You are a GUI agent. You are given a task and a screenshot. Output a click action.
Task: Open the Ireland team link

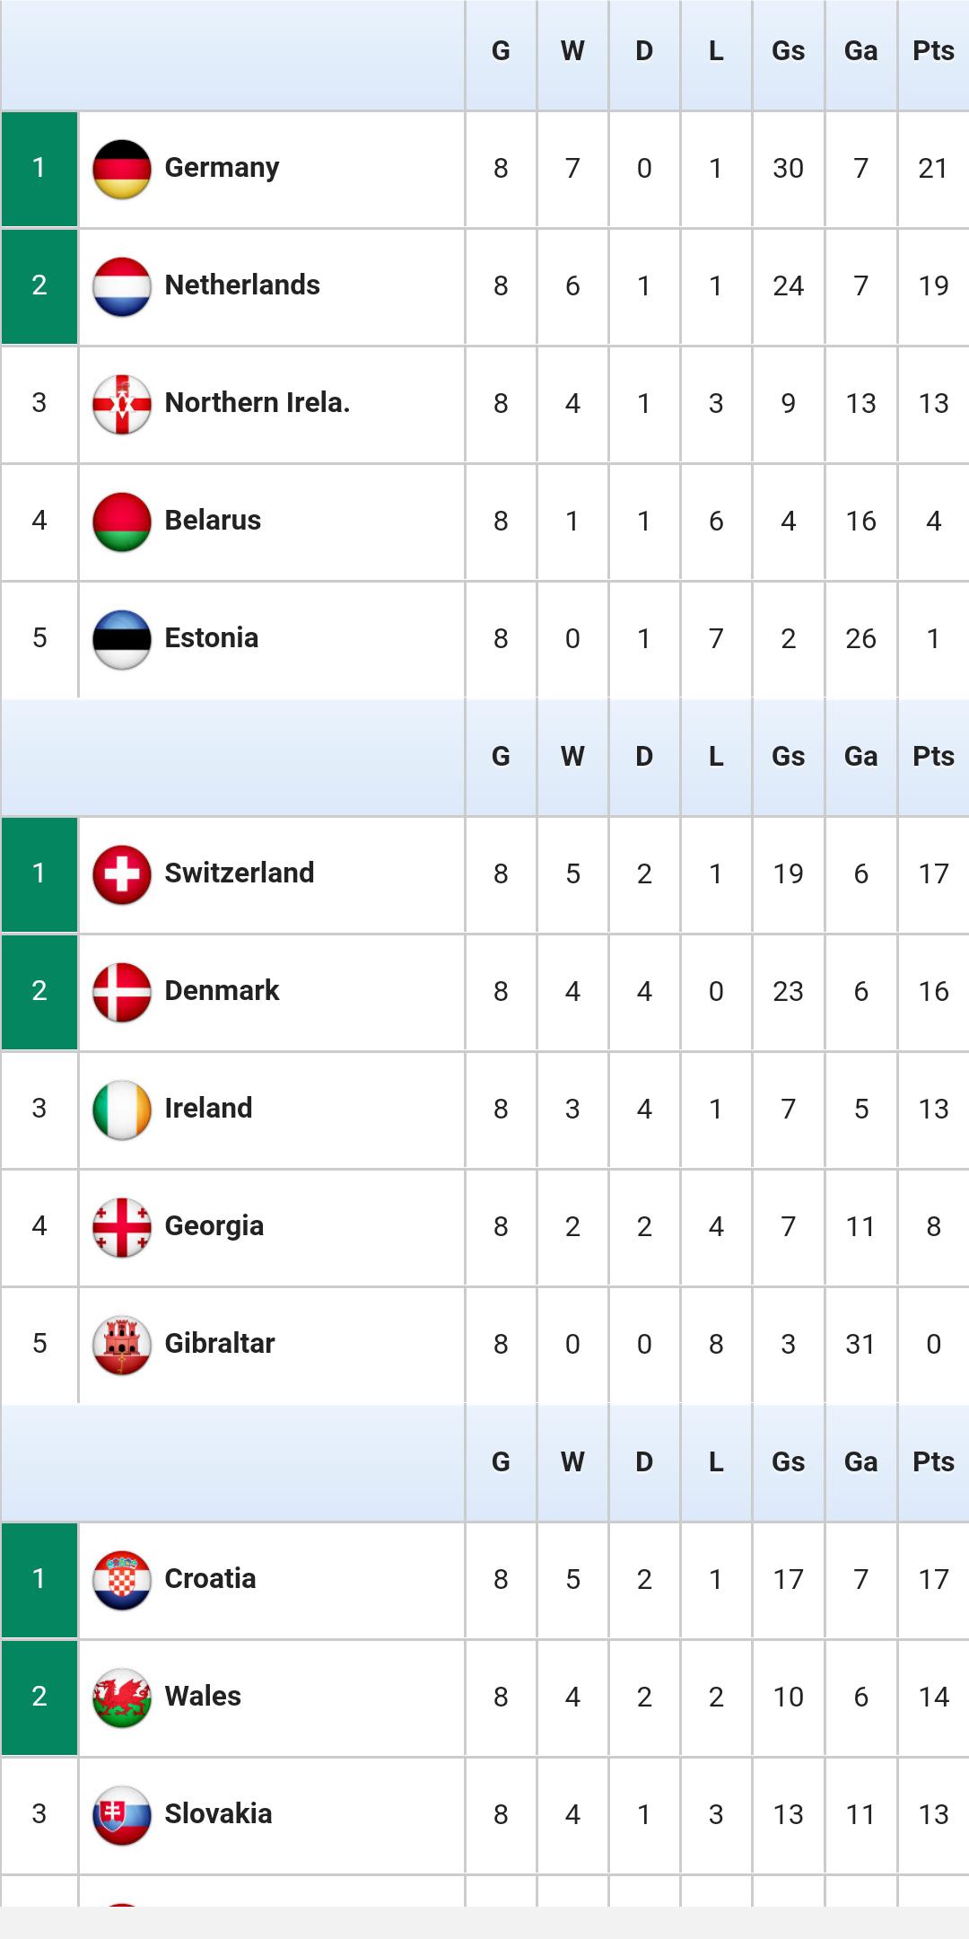point(208,1108)
